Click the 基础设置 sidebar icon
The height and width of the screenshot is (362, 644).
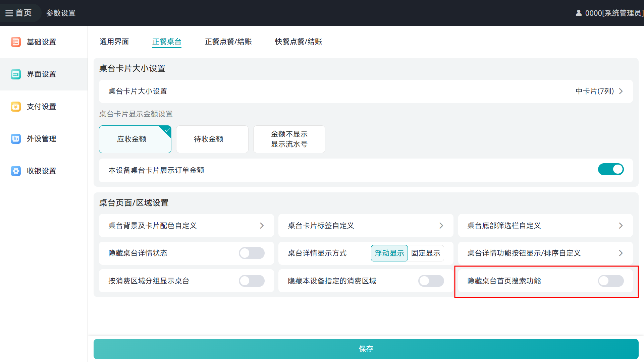coord(16,42)
